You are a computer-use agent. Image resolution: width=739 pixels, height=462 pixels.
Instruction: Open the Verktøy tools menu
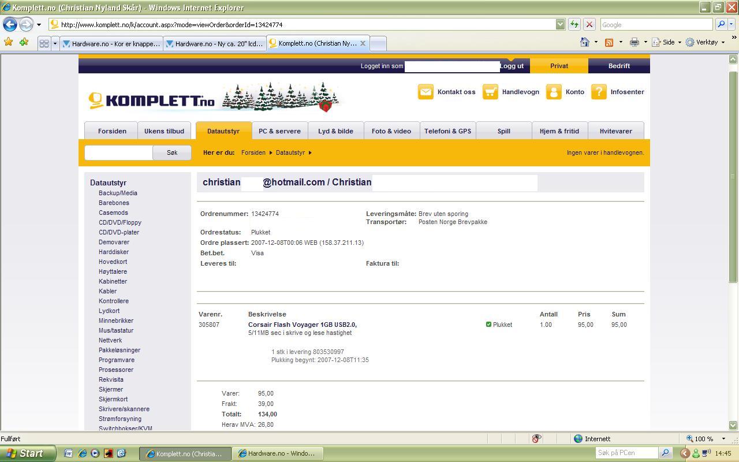[x=705, y=42]
